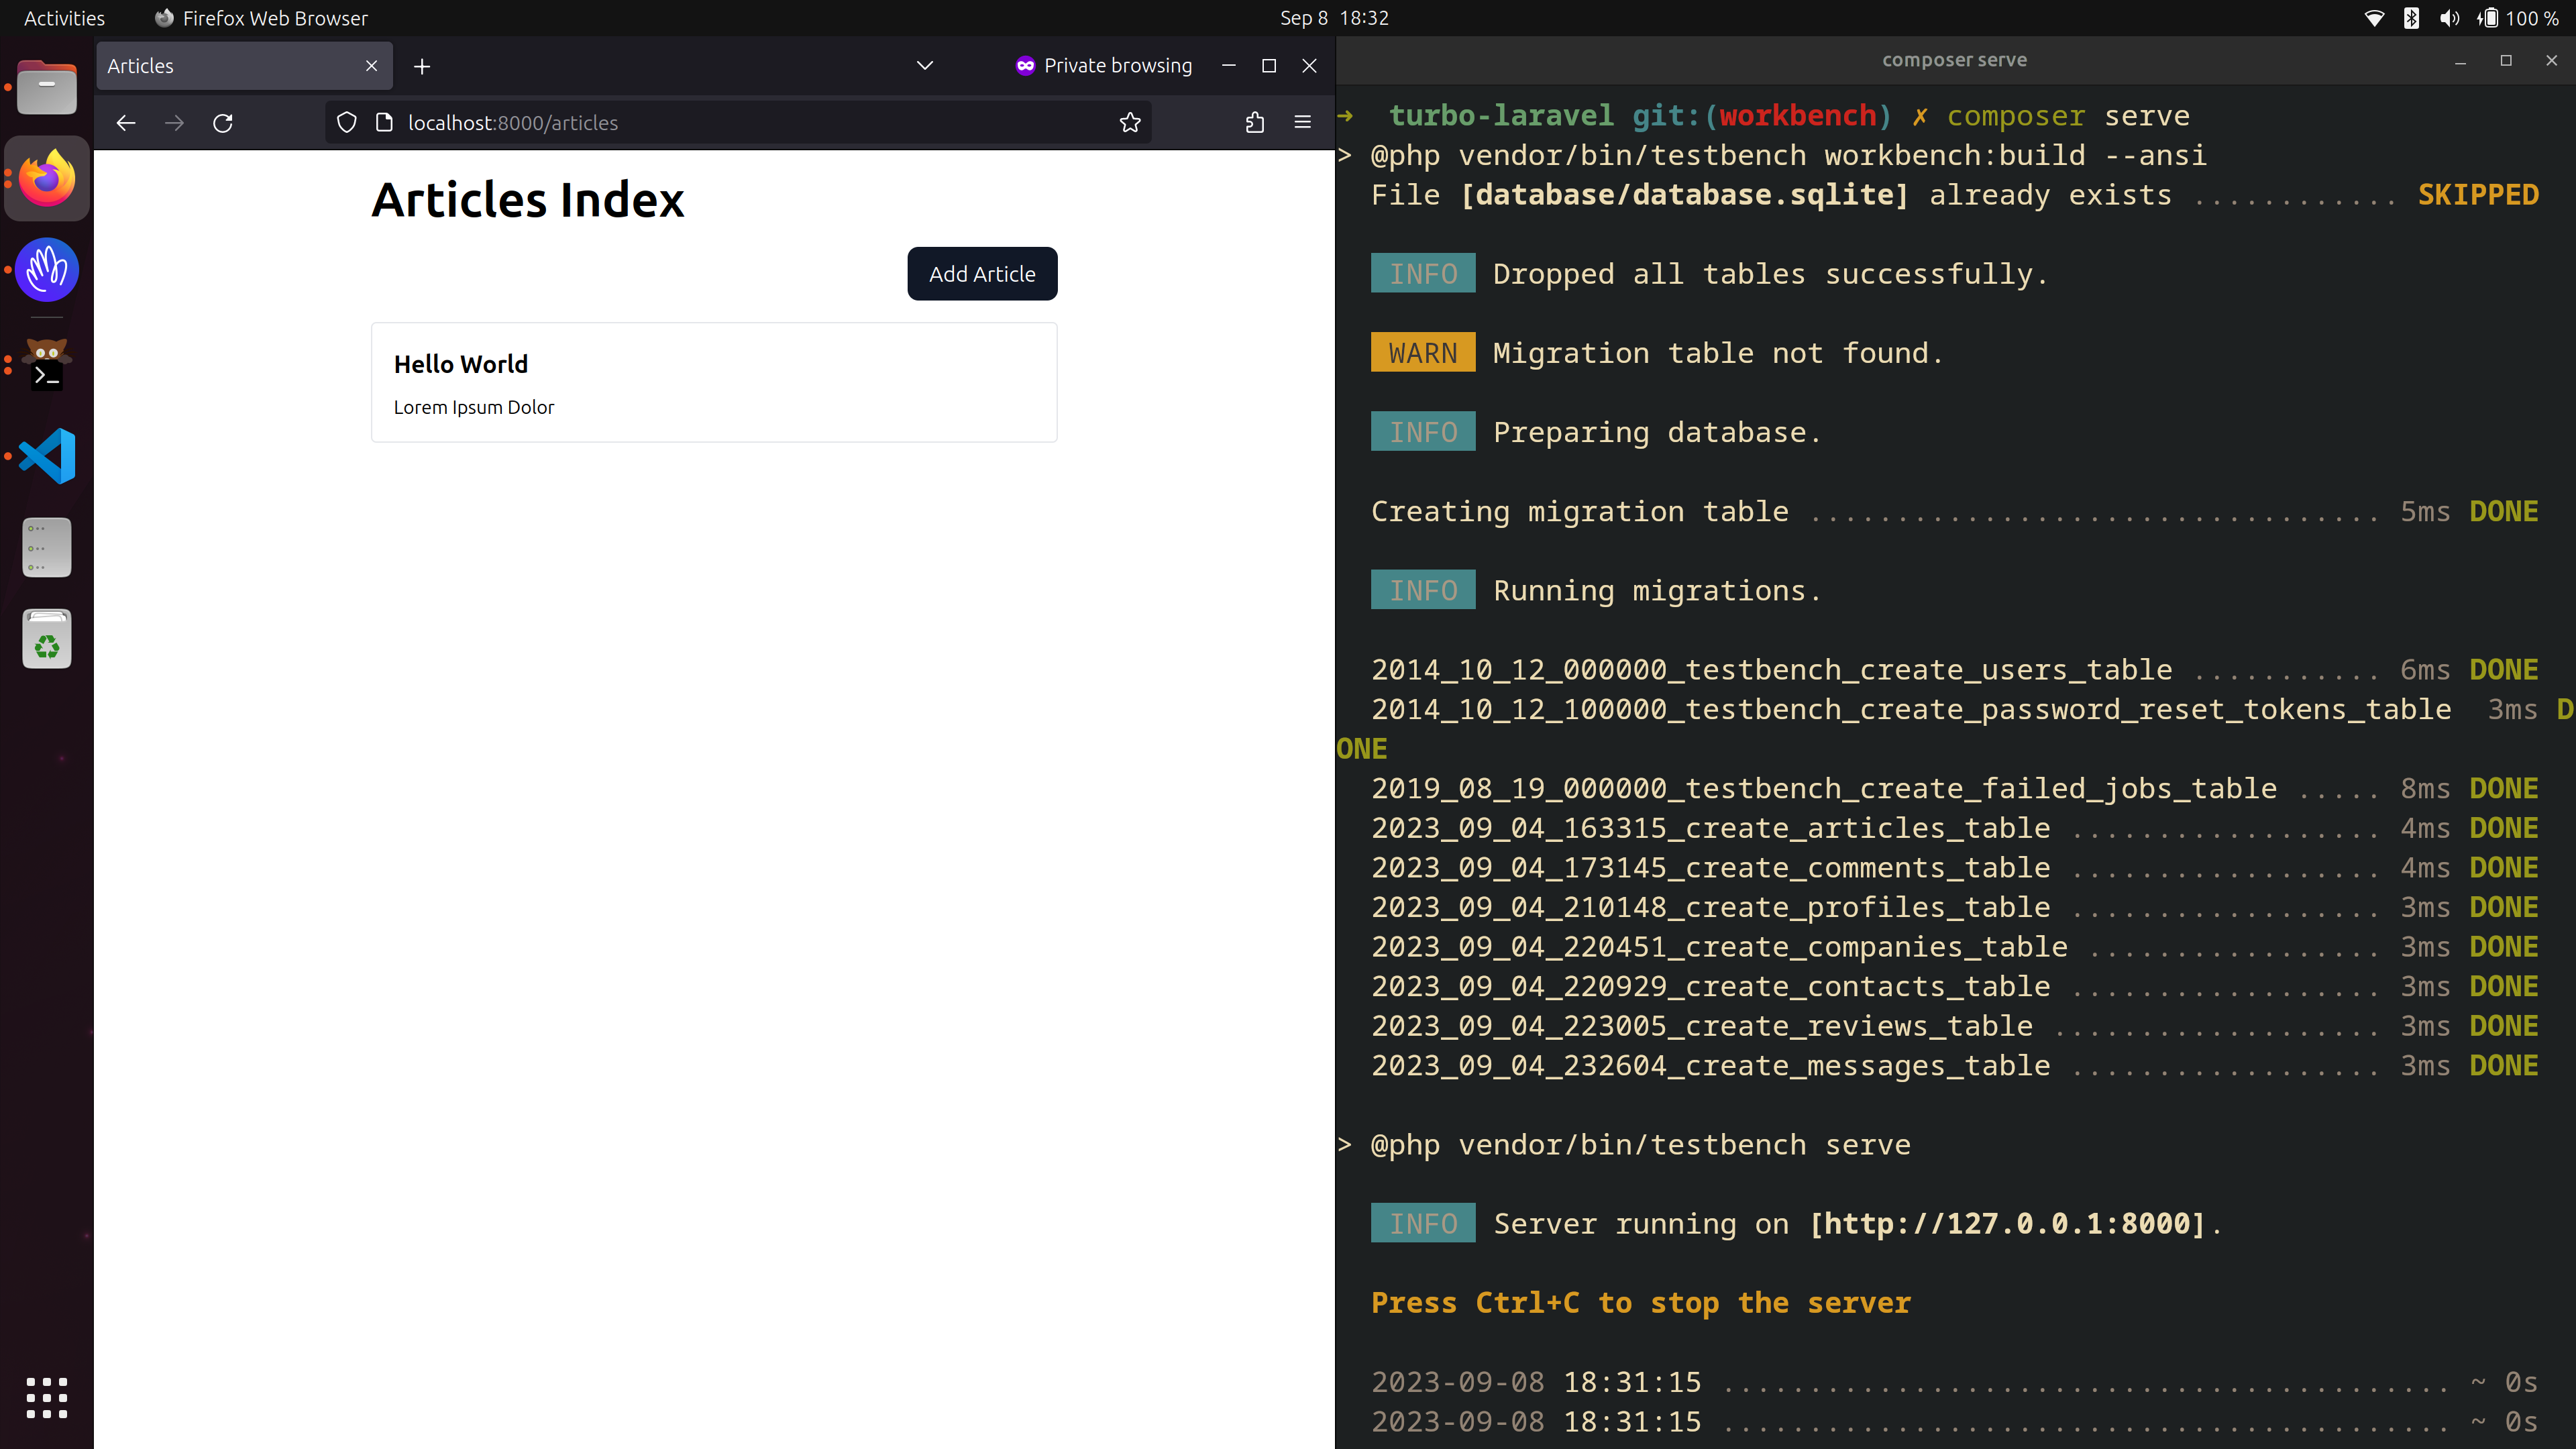The height and width of the screenshot is (1449, 2576).
Task: Open Firefox extensions puzzle icon
Action: click(1255, 122)
